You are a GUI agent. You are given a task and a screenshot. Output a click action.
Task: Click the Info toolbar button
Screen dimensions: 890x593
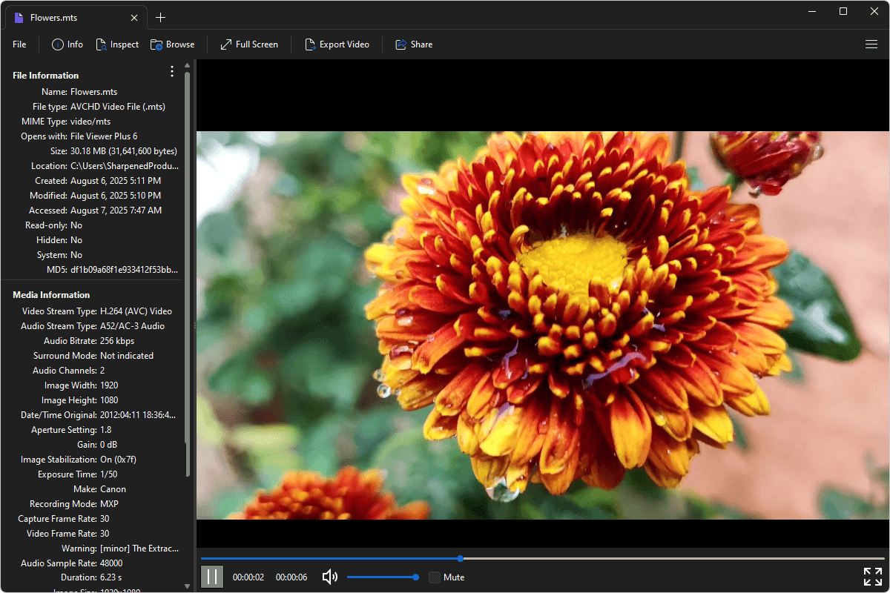(x=67, y=44)
